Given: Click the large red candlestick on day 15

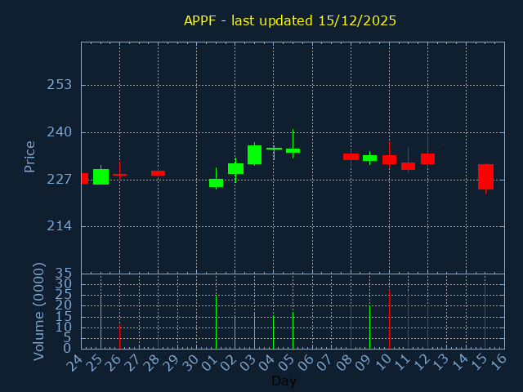Looking at the screenshot, I should pos(485,176).
